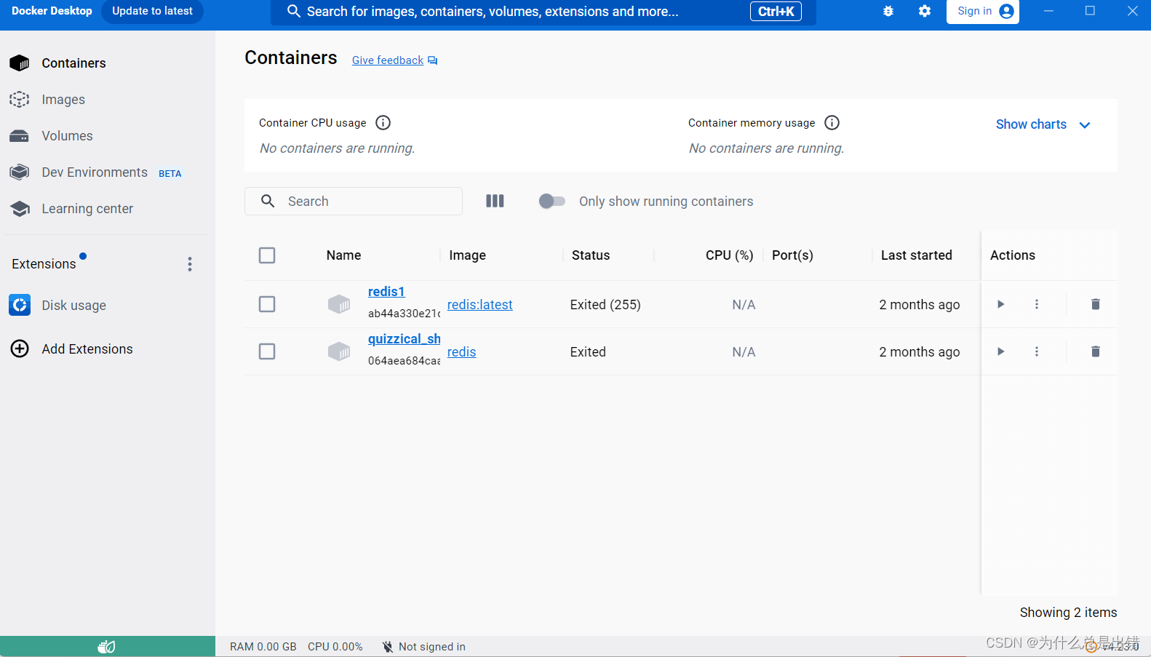Click the ab44a330e21 container ID
Viewport: 1151px width, 657px height.
coord(404,314)
